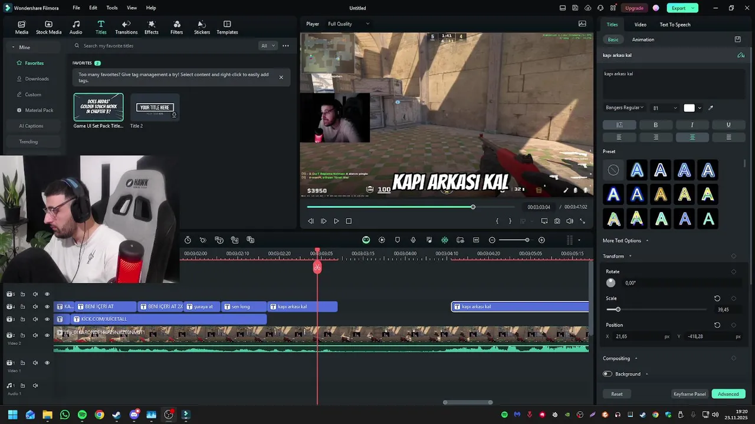The image size is (755, 424).
Task: Play the preview with the play button
Action: click(x=336, y=221)
